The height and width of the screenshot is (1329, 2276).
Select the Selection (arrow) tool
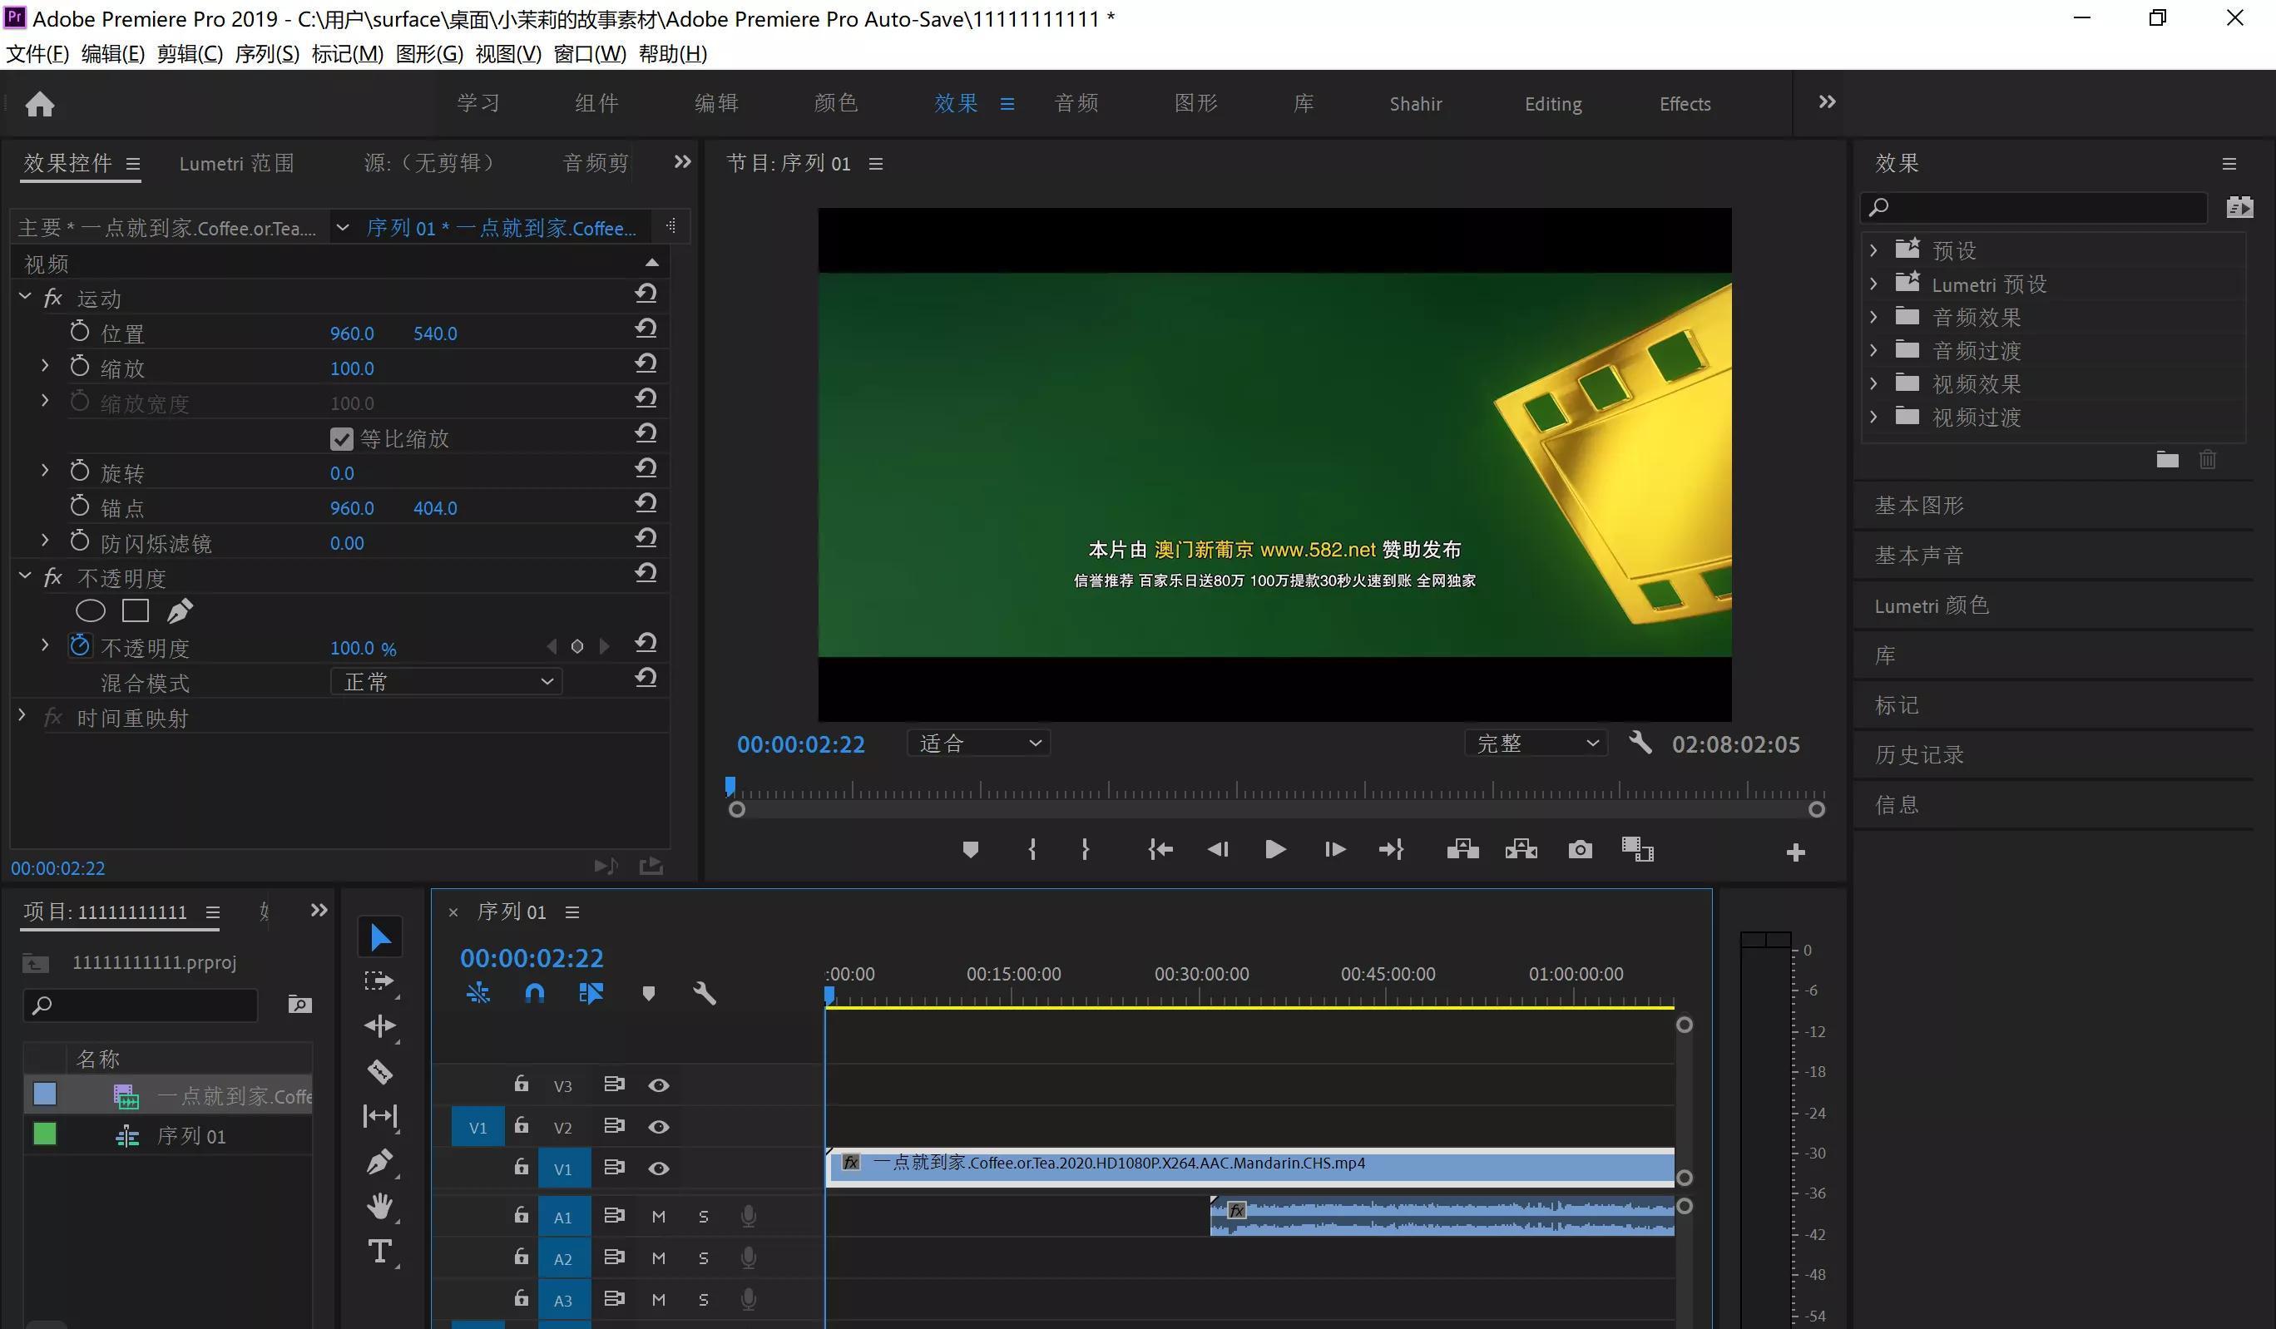tap(380, 938)
